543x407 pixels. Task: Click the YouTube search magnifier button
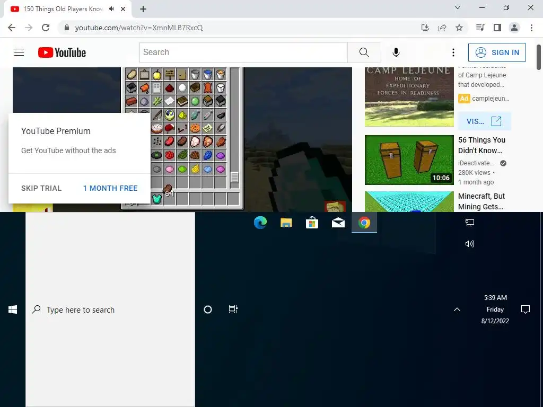(364, 52)
